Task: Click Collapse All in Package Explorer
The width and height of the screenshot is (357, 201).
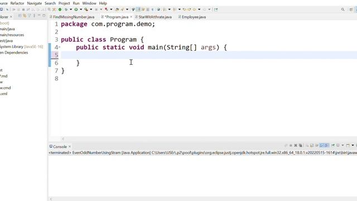Action: tap(20, 16)
